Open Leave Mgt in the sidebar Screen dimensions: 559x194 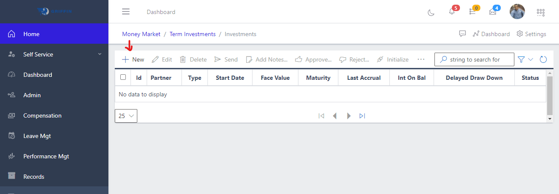[54, 136]
